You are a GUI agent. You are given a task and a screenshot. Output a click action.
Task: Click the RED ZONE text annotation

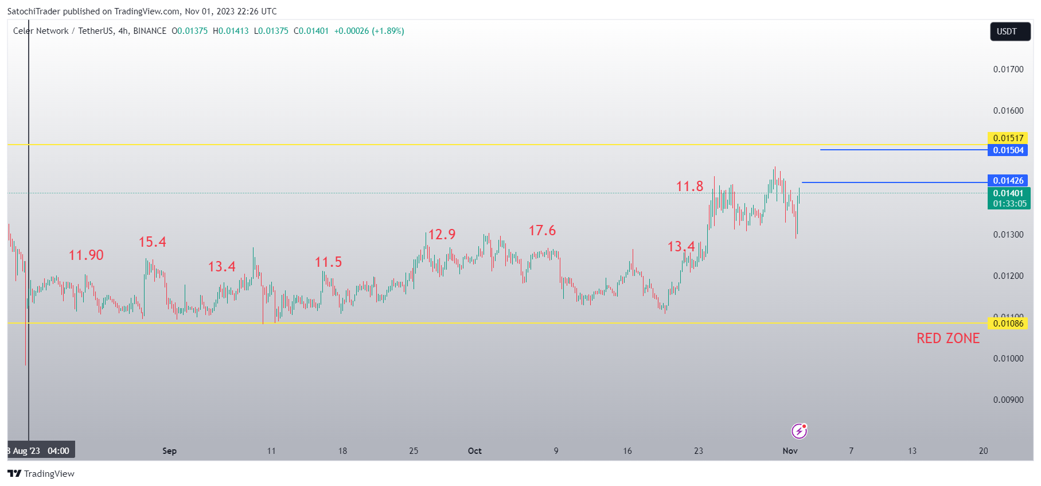tap(948, 339)
